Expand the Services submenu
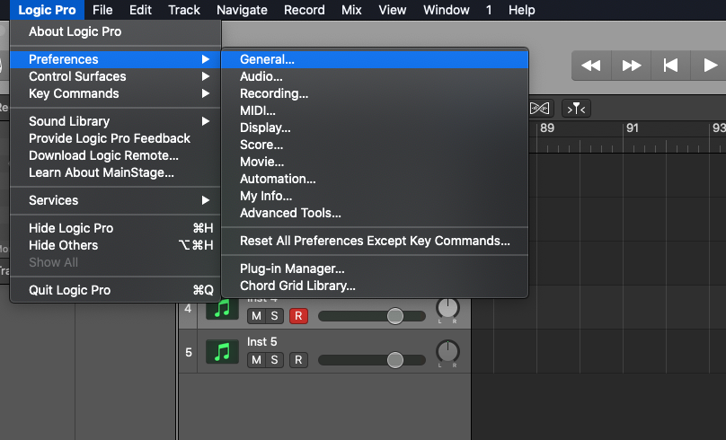726x440 pixels. pyautogui.click(x=115, y=200)
